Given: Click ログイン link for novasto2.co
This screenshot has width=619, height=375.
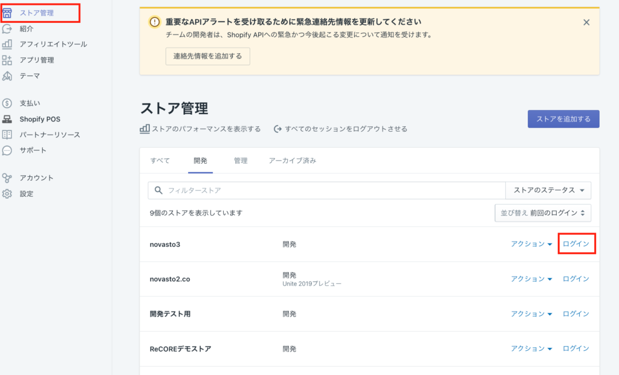Looking at the screenshot, I should 575,279.
